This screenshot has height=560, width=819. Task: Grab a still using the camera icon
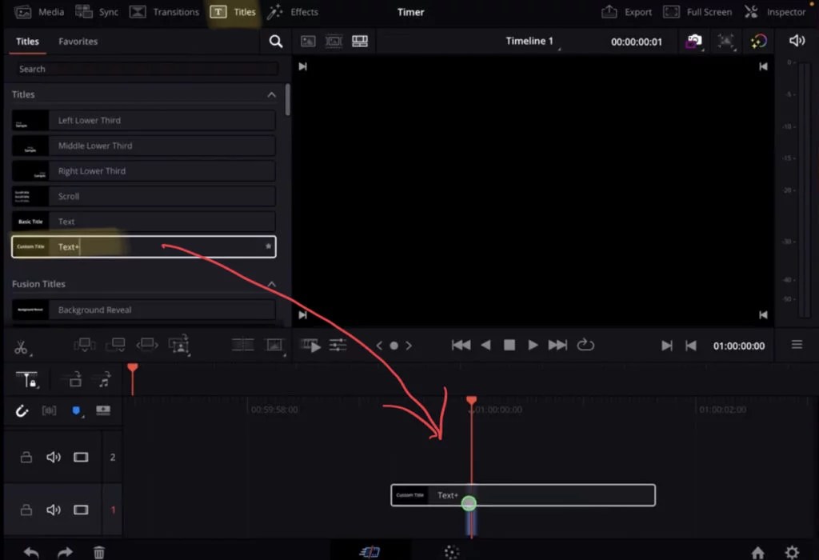pyautogui.click(x=693, y=41)
